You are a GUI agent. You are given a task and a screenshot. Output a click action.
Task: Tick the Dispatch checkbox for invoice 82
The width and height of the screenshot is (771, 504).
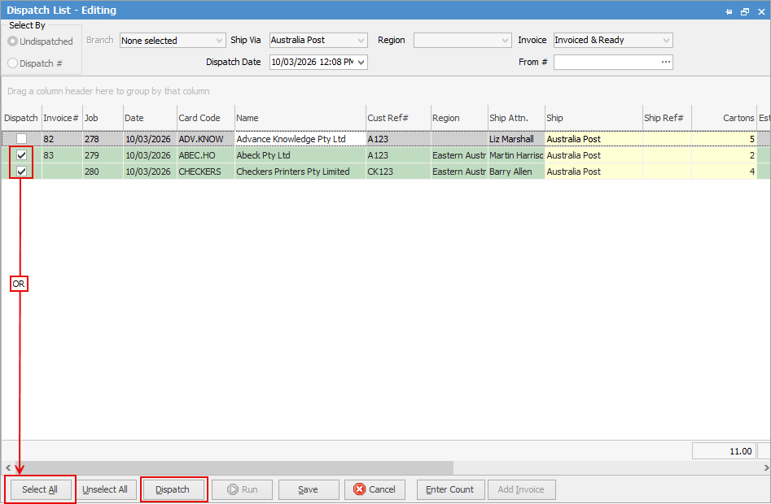22,139
